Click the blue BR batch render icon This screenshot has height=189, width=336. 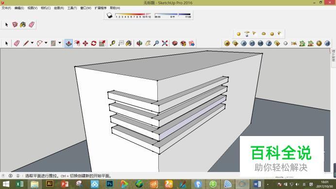point(260,44)
